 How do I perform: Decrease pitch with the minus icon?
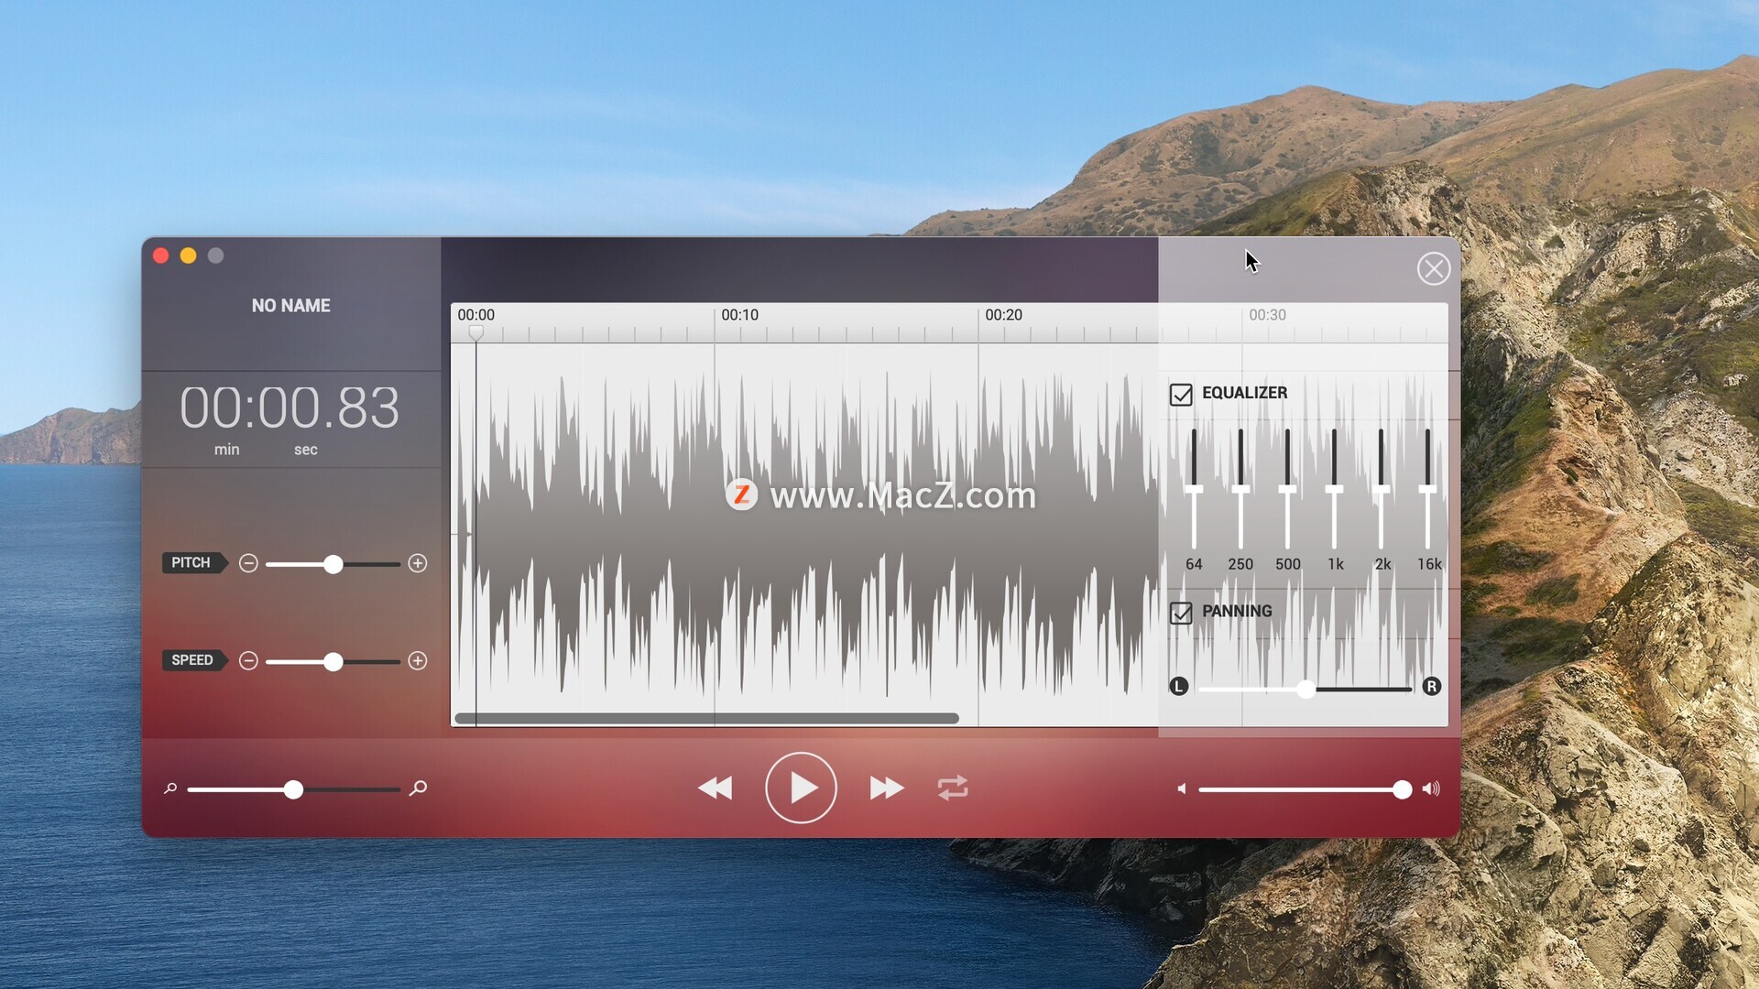(248, 563)
